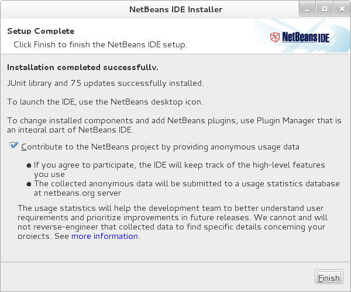Click the Installation completed successfully message

tap(82, 67)
